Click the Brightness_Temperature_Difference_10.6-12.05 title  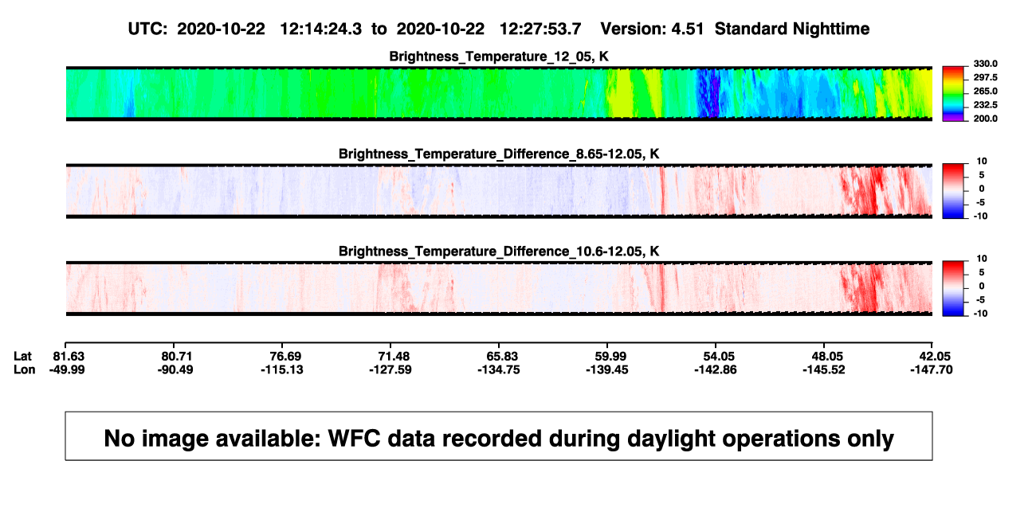(x=499, y=252)
